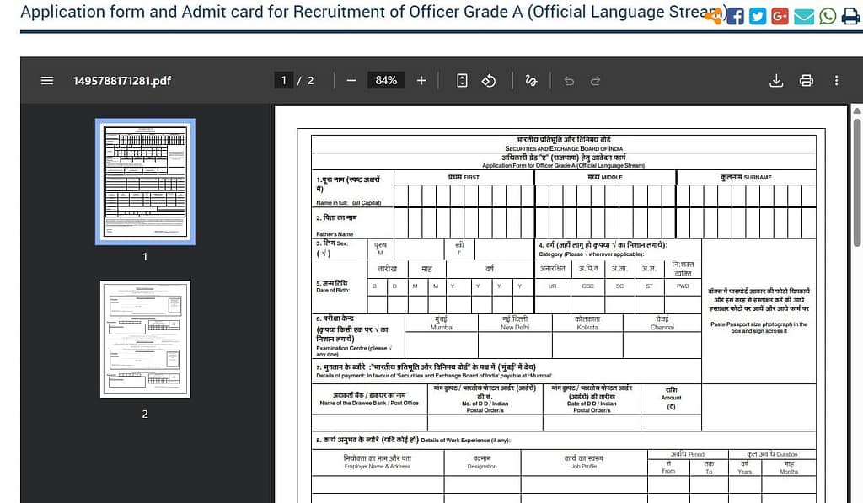Image resolution: width=863 pixels, height=503 pixels.
Task: Zoom out with the minus button
Action: point(351,81)
